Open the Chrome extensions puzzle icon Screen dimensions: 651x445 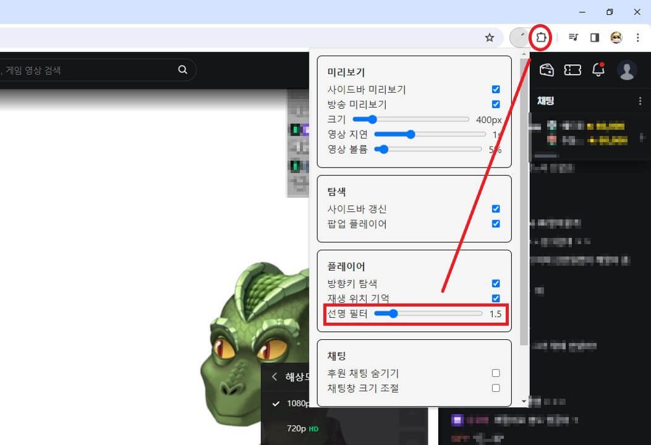[540, 38]
